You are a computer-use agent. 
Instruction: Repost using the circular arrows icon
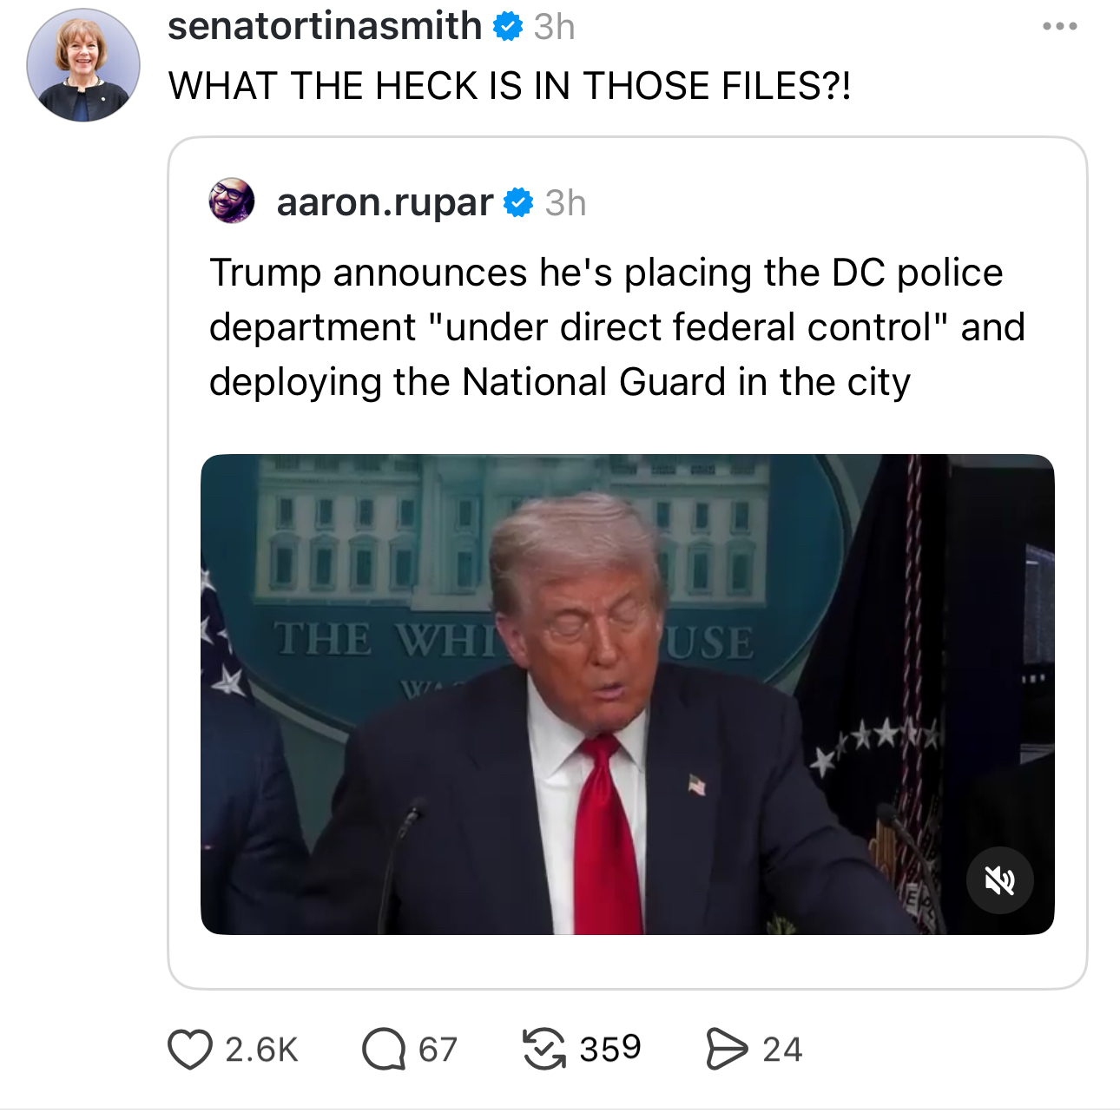(x=544, y=1049)
